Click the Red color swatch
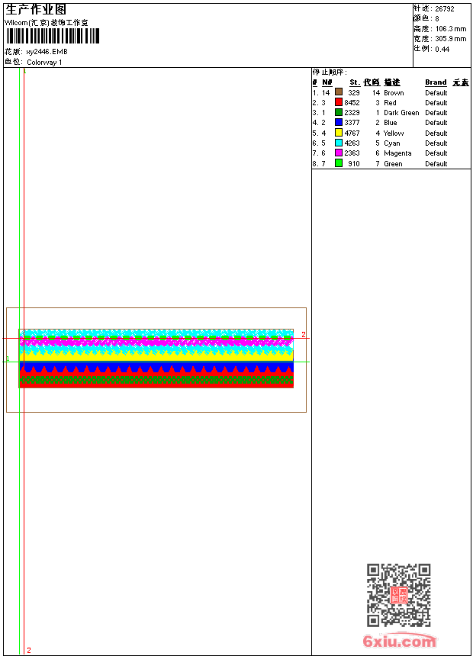The width and height of the screenshot is (473, 656). coord(339,101)
